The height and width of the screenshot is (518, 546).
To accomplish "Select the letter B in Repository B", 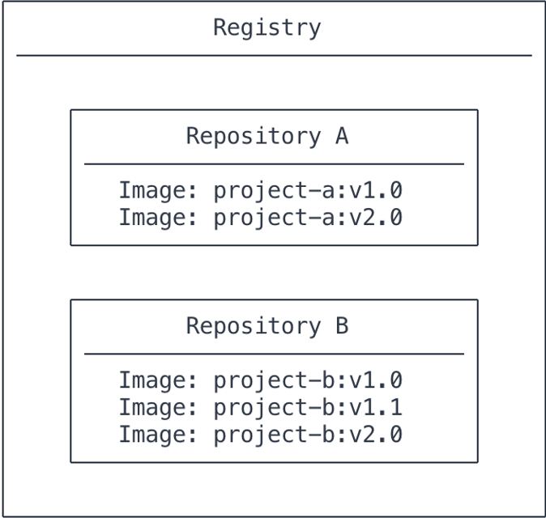I will tap(342, 326).
